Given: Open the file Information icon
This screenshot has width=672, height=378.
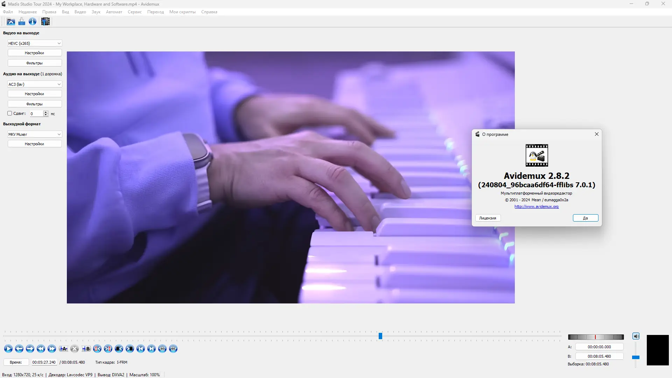Looking at the screenshot, I should [33, 22].
